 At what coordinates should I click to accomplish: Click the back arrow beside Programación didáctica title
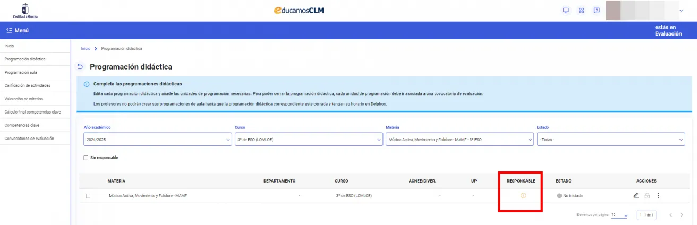81,67
